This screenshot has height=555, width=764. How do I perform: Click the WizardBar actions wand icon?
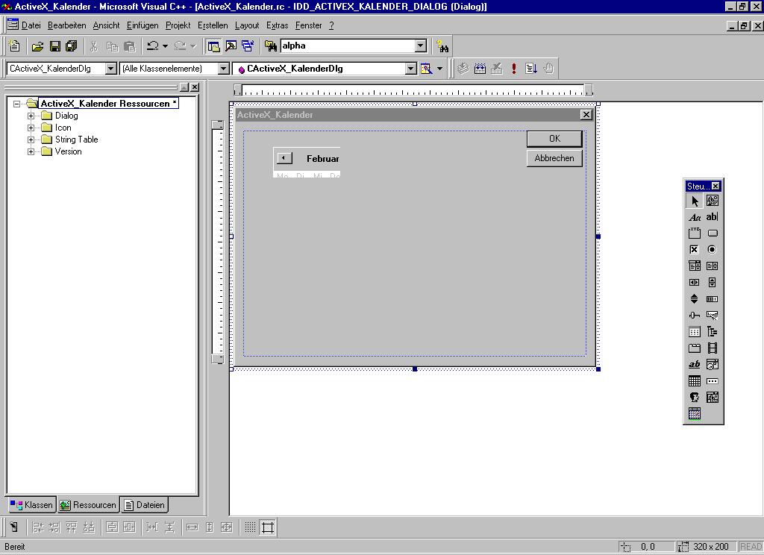point(426,69)
